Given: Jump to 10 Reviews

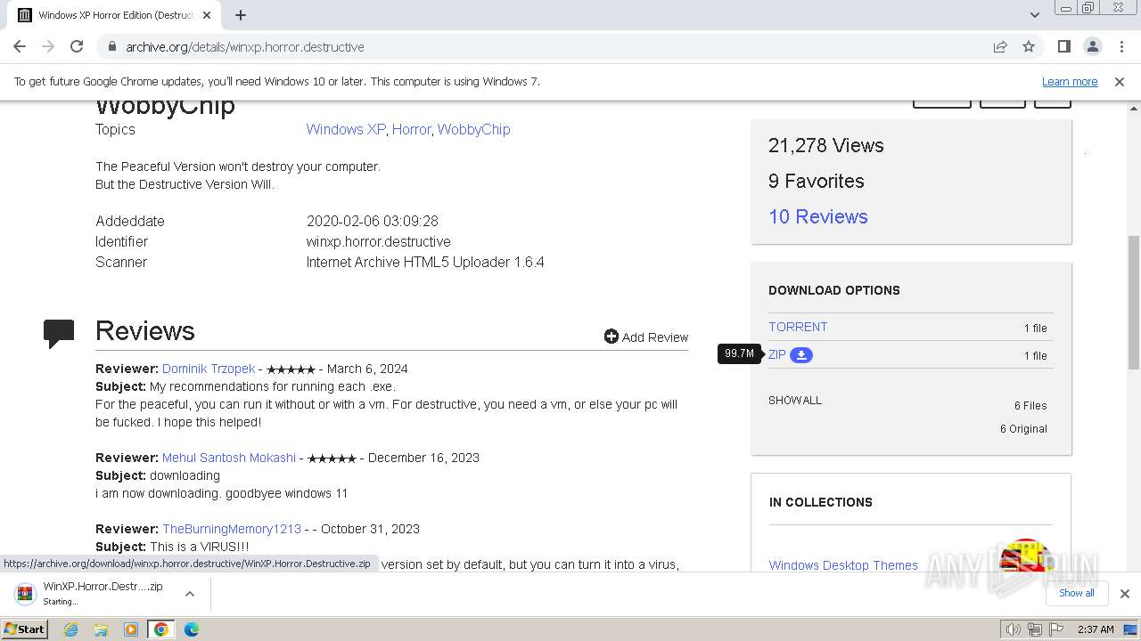Looking at the screenshot, I should point(817,216).
